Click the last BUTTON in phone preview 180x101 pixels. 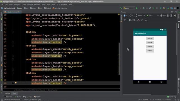pos(150,51)
